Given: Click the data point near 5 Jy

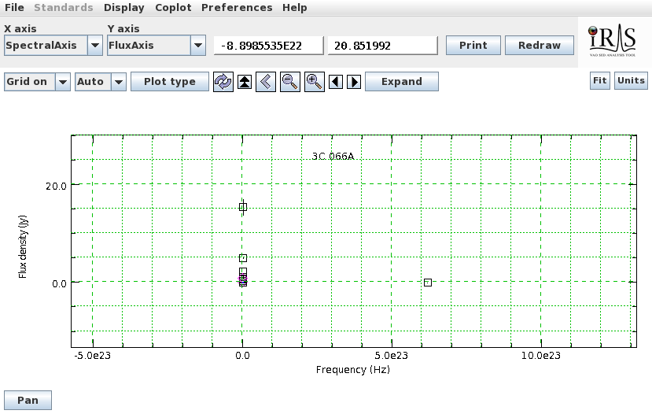Looking at the screenshot, I should pyautogui.click(x=243, y=258).
